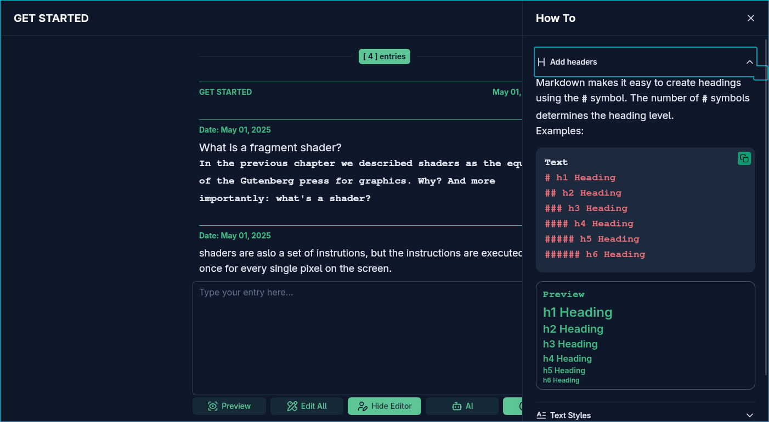Viewport: 769px width, 422px height.
Task: Click the h1 Heading in Preview box
Action: tap(578, 312)
